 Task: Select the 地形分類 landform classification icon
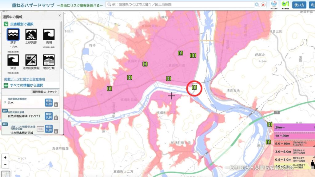[49, 60]
